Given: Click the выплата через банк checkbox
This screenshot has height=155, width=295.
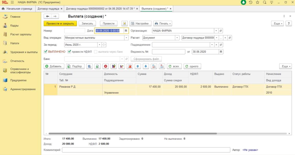Looking at the screenshot, I should point(96,51).
